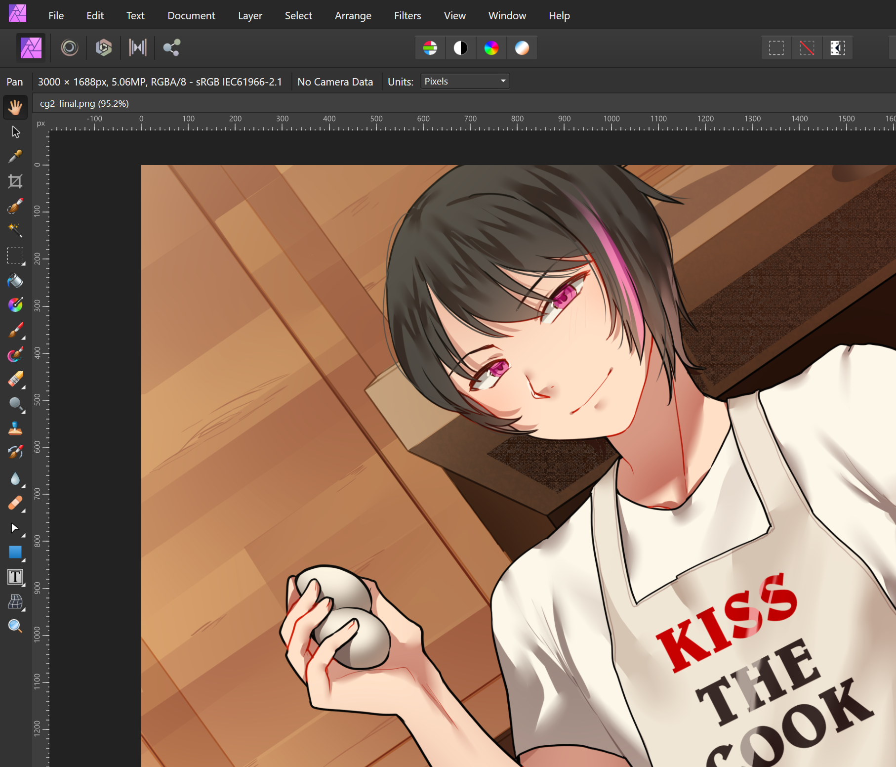Apply Auto Contrast adjustment
Viewport: 896px width, 767px height.
tap(461, 48)
